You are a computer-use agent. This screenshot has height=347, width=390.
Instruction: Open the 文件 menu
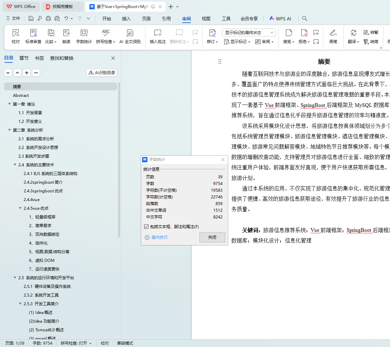[x=13, y=18]
